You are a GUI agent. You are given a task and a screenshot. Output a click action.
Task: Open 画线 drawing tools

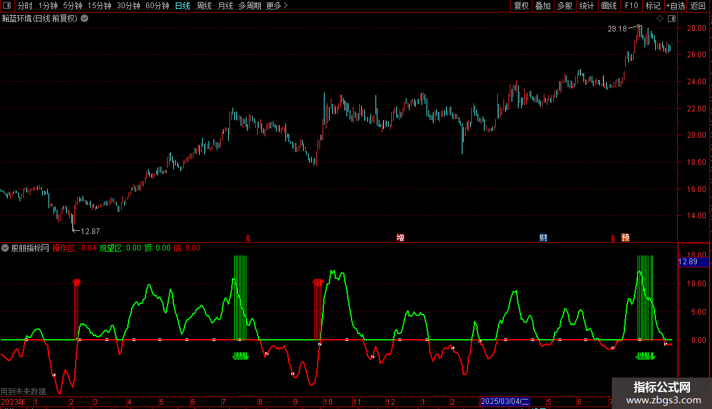point(609,6)
